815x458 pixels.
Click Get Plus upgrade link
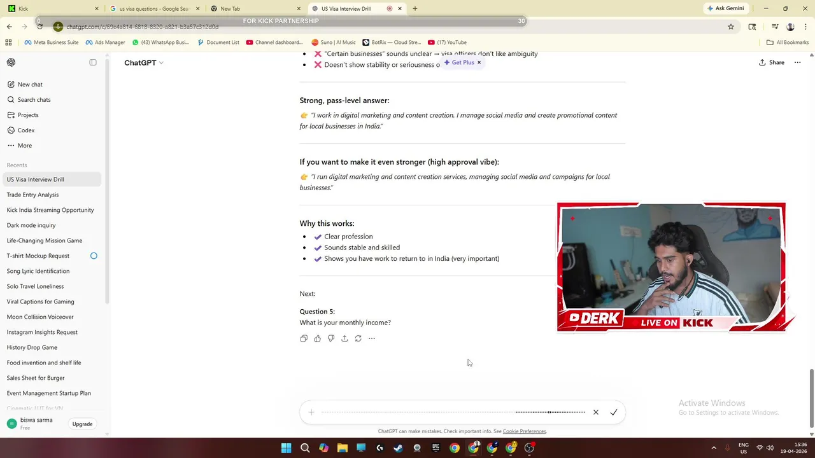point(459,62)
